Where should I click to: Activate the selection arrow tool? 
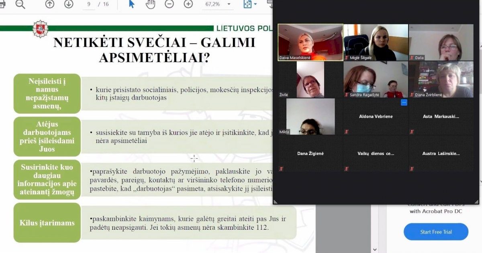pyautogui.click(x=132, y=4)
